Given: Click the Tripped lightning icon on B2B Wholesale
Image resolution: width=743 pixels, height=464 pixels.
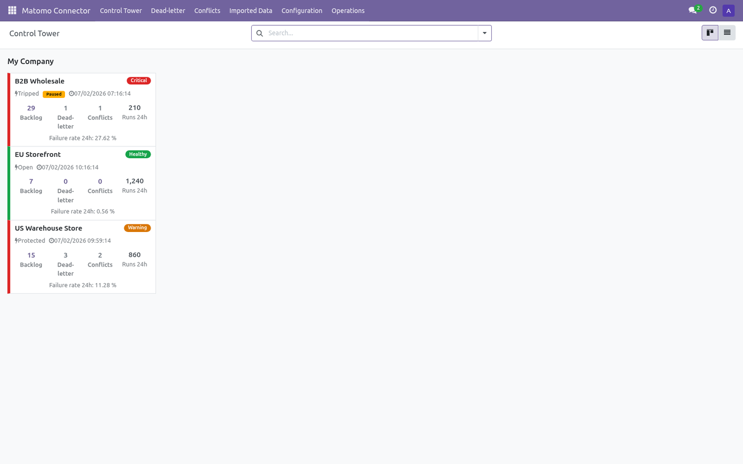Looking at the screenshot, I should pyautogui.click(x=17, y=94).
